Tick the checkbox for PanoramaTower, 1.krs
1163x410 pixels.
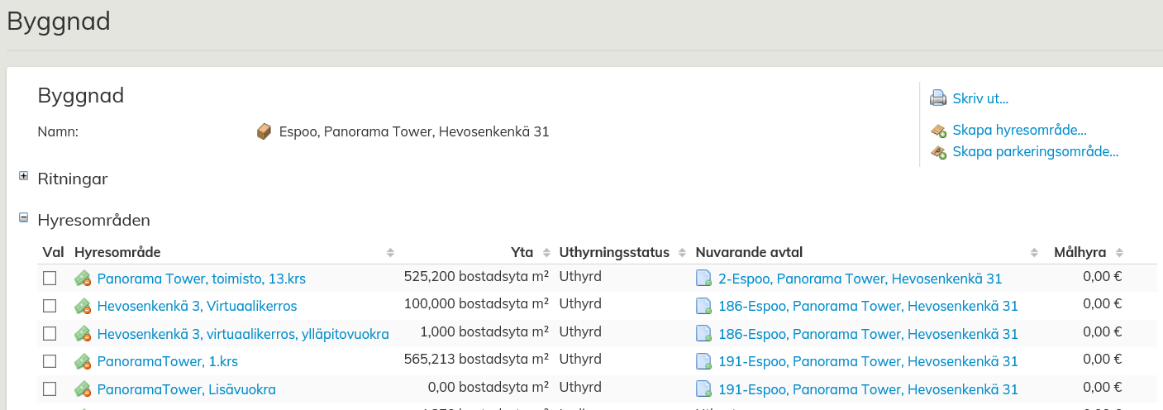click(50, 361)
